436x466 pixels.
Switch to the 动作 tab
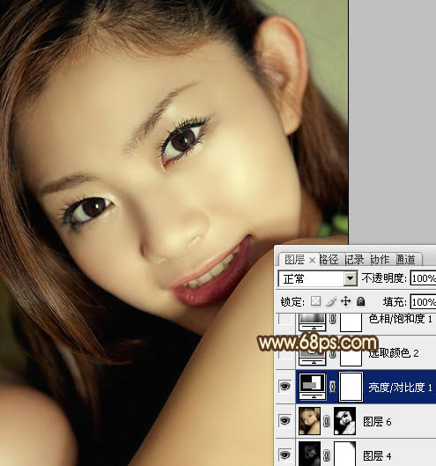(380, 260)
